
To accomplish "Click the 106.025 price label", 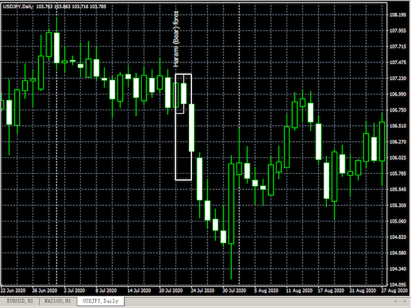I will [x=398, y=158].
